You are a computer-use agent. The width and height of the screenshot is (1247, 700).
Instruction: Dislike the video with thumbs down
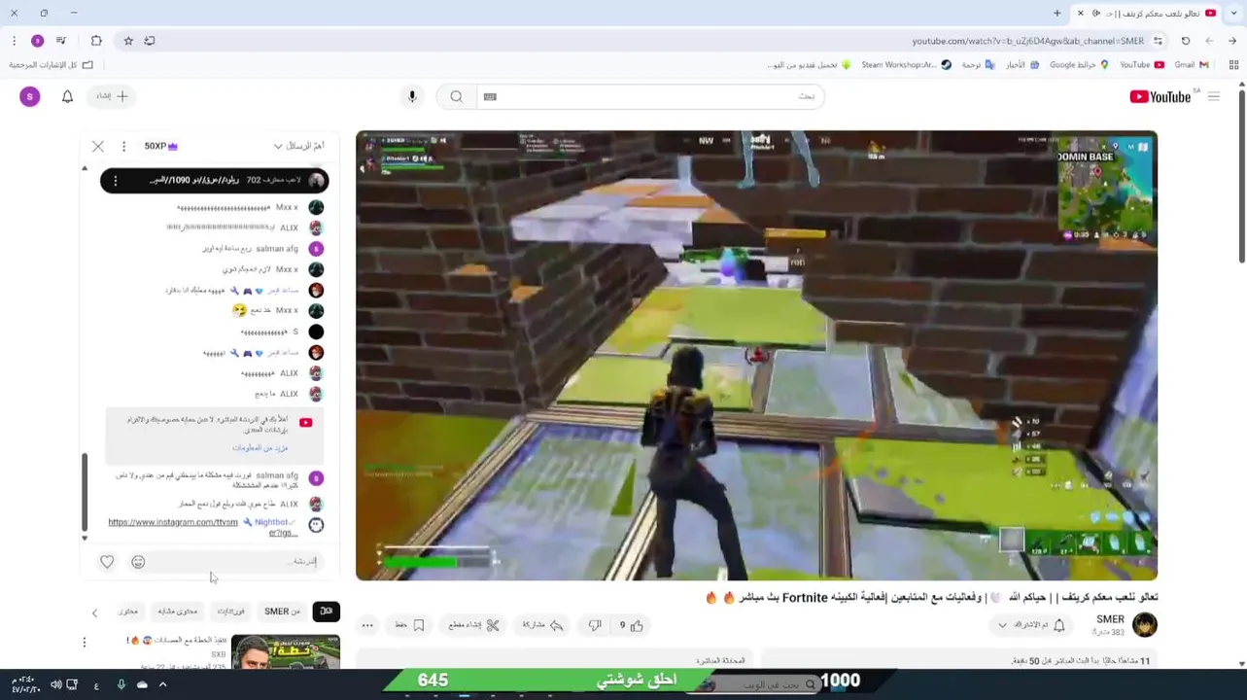[595, 625]
